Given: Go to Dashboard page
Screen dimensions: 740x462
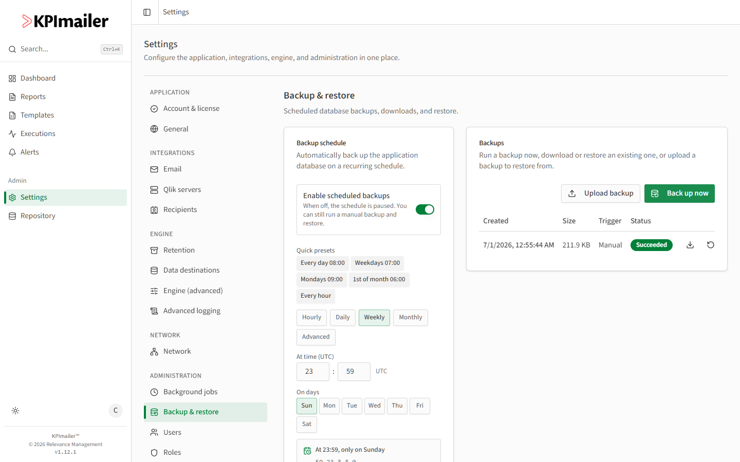Looking at the screenshot, I should pos(65,79).
